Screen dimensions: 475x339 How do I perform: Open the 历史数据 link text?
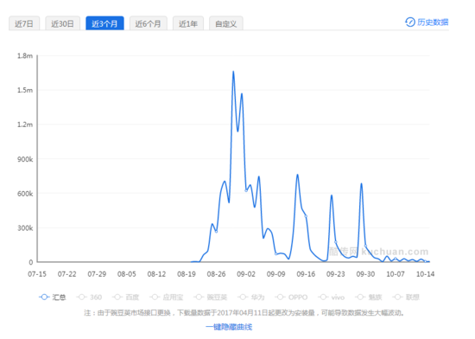[433, 22]
